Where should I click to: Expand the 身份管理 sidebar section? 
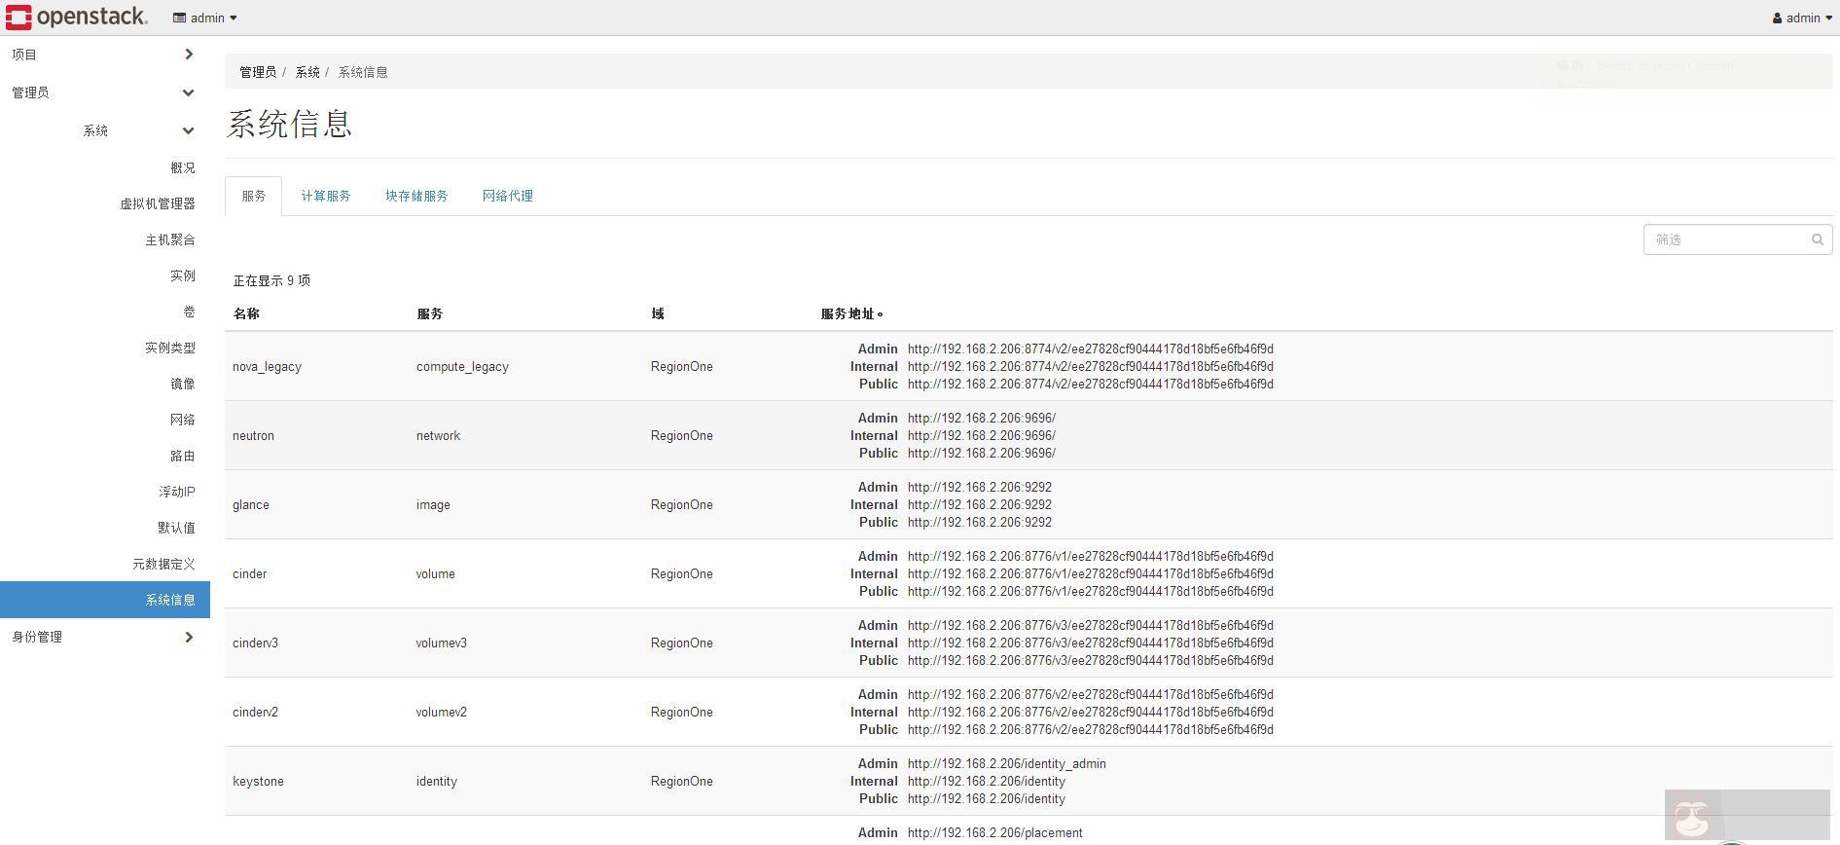(104, 637)
